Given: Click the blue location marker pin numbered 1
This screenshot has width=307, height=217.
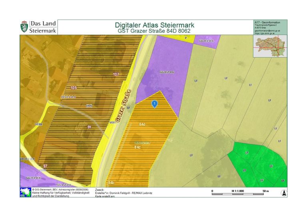Looking at the screenshot, I should click(x=154, y=104).
